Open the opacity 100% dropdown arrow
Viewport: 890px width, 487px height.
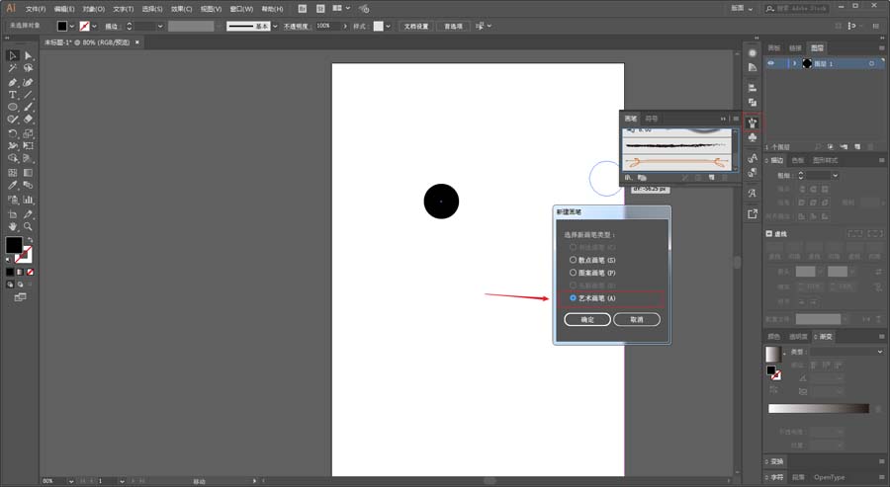[x=344, y=26]
